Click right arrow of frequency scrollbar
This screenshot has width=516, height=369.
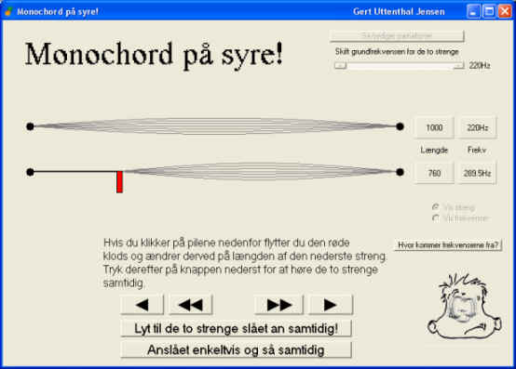(458, 66)
